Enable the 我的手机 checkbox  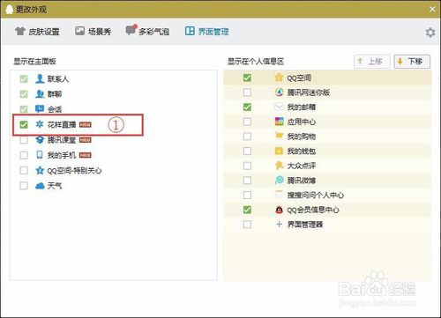(24, 155)
